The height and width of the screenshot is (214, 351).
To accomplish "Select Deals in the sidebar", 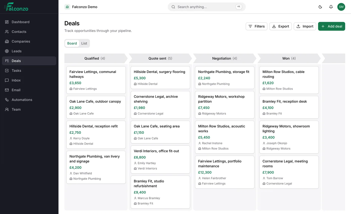I will 29,61.
